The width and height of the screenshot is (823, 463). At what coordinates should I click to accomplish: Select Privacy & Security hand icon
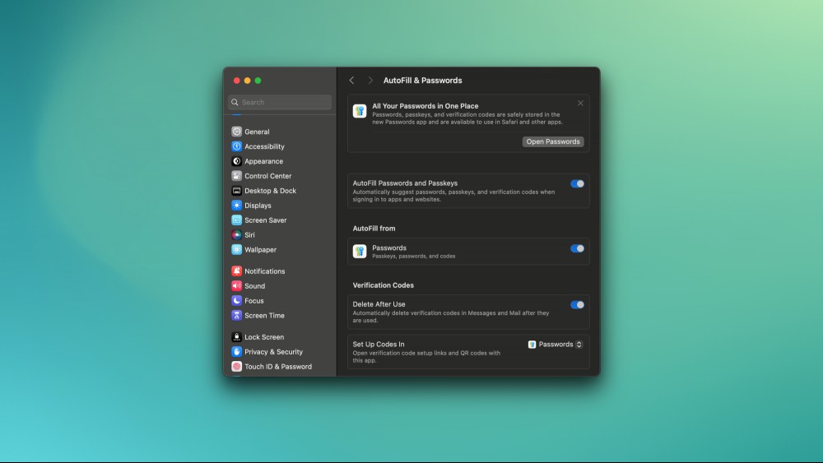tap(237, 351)
